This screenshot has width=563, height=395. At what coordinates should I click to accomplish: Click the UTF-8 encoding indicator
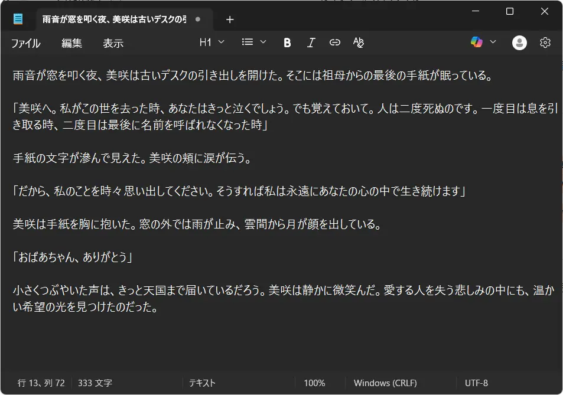(x=476, y=383)
